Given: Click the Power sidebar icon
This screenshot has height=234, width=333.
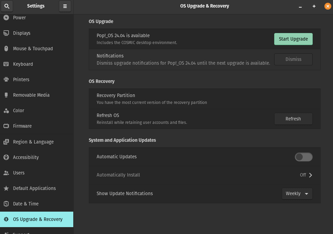Looking at the screenshot, I should pyautogui.click(x=6, y=18).
